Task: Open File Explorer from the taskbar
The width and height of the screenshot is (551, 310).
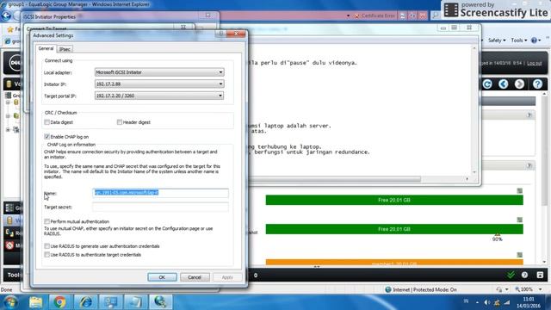Action: pyautogui.click(x=35, y=302)
